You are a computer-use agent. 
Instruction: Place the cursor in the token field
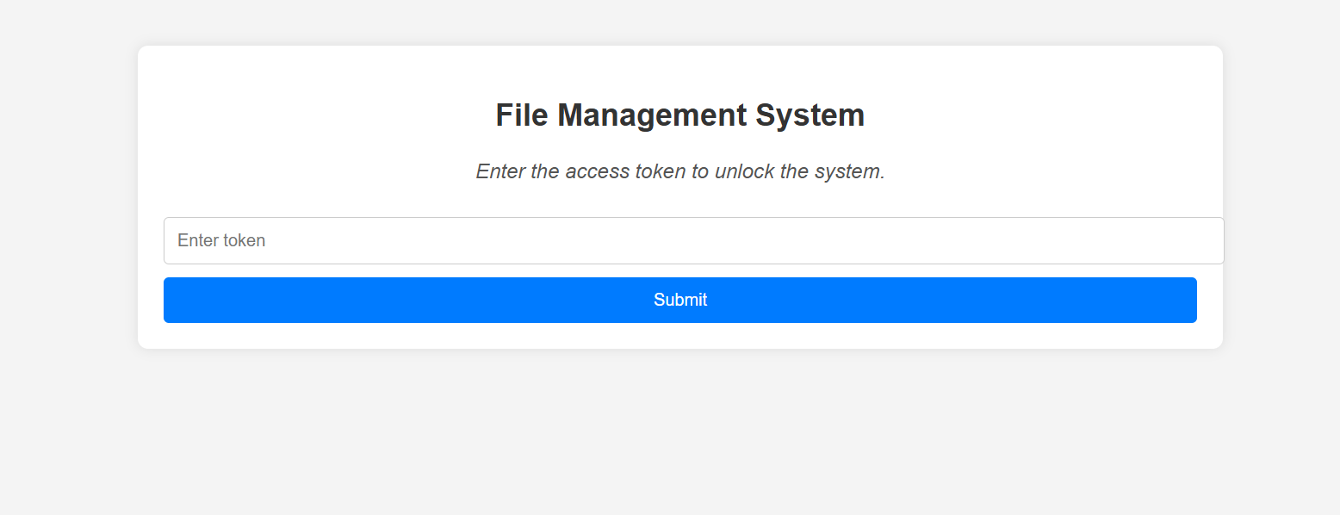click(693, 240)
